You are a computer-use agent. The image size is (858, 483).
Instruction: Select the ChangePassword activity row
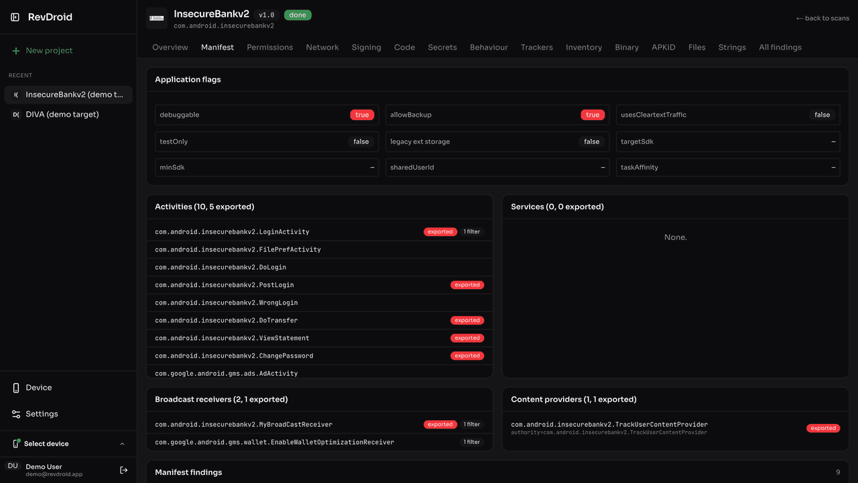pyautogui.click(x=320, y=356)
